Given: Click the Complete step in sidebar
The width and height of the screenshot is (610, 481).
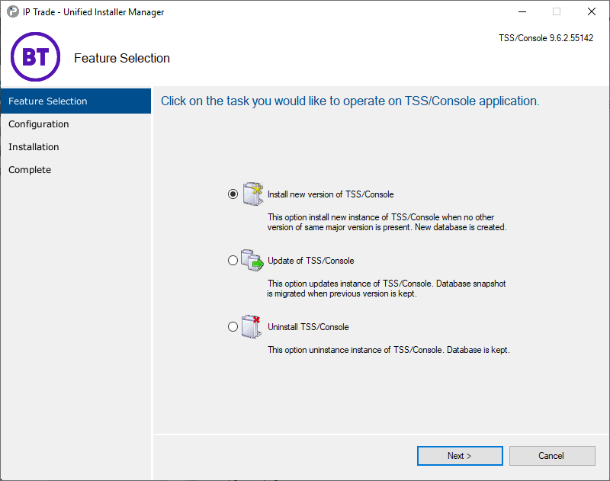Looking at the screenshot, I should point(30,169).
